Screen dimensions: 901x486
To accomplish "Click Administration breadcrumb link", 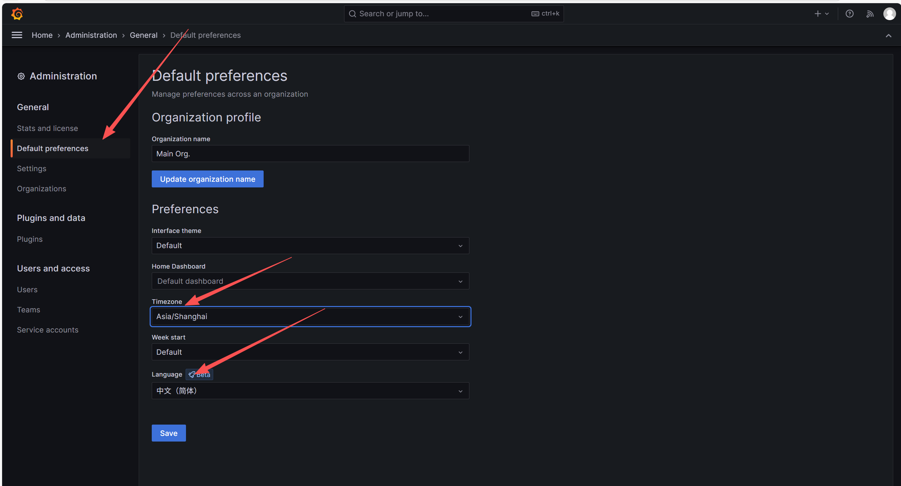I will (x=91, y=35).
